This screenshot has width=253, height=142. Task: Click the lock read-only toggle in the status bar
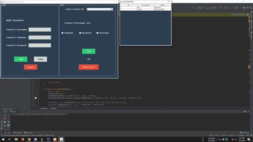[248, 135]
